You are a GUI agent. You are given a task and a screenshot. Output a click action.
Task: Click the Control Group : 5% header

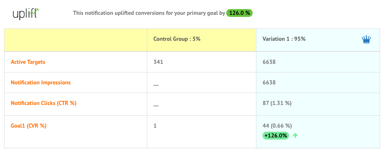177,39
